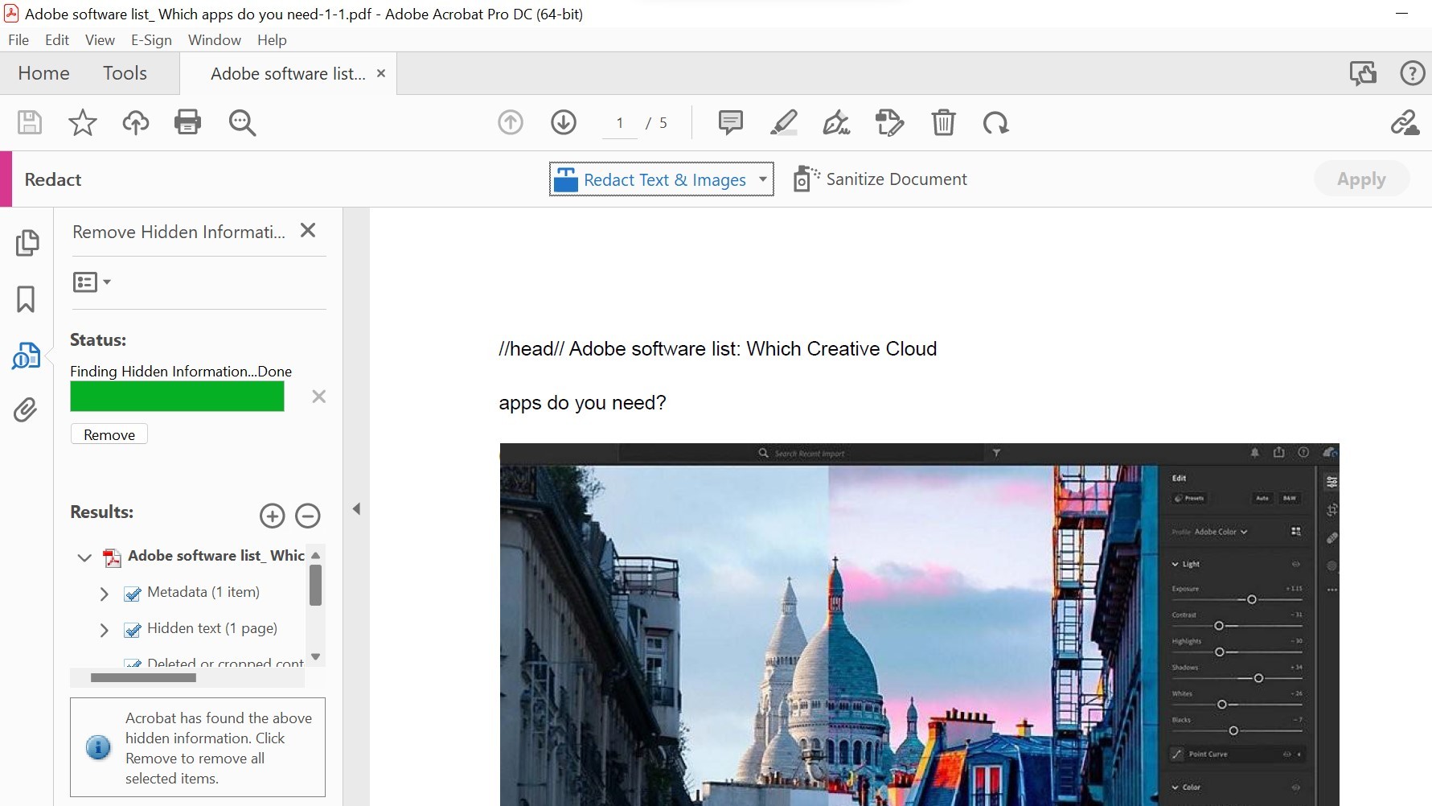Add file to starred with star icon
This screenshot has height=806, width=1432.
(x=82, y=122)
